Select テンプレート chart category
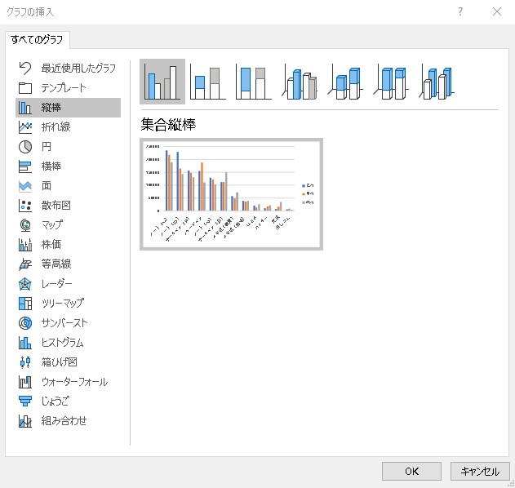Viewport: 515px width, 488px height. [x=63, y=87]
